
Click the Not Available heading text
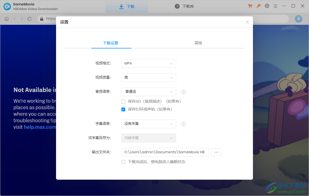pos(35,90)
